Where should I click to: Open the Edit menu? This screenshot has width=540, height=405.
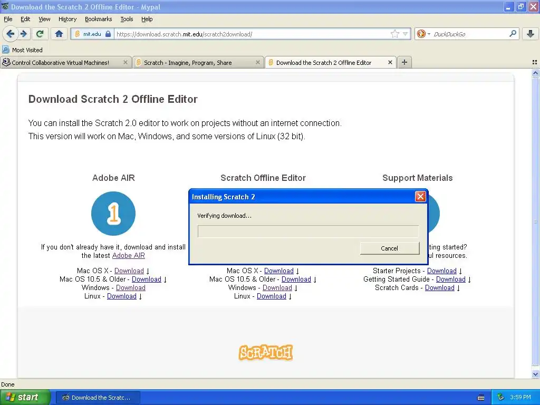(x=25, y=19)
